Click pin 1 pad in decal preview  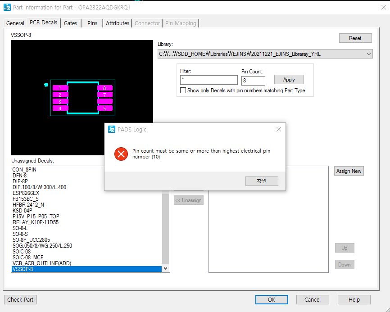click(60, 88)
